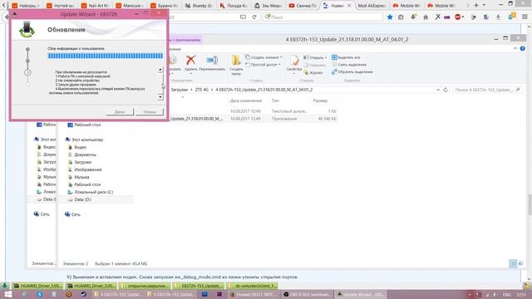Collapse the Explorer ribbon with the chevron

pos(515,48)
